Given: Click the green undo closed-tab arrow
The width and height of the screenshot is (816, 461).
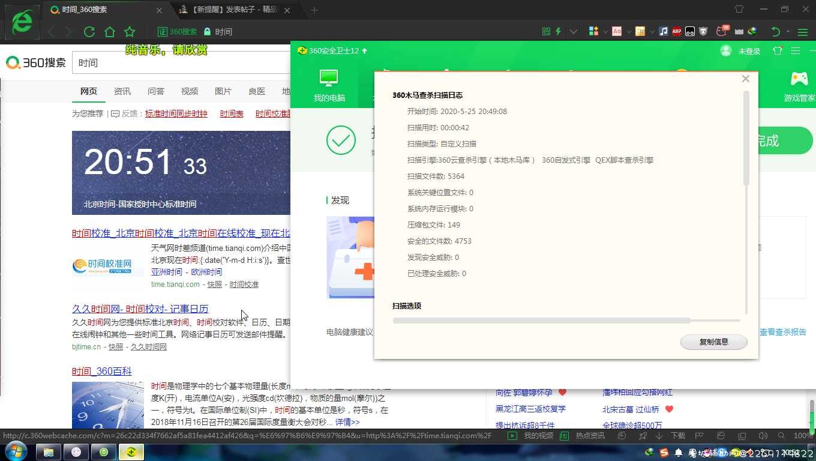Looking at the screenshot, I should tap(776, 32).
